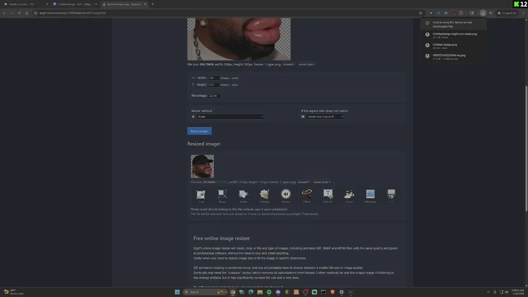Open the Extensions puzzle icon
This screenshot has width=528, height=297.
pyautogui.click(x=461, y=13)
